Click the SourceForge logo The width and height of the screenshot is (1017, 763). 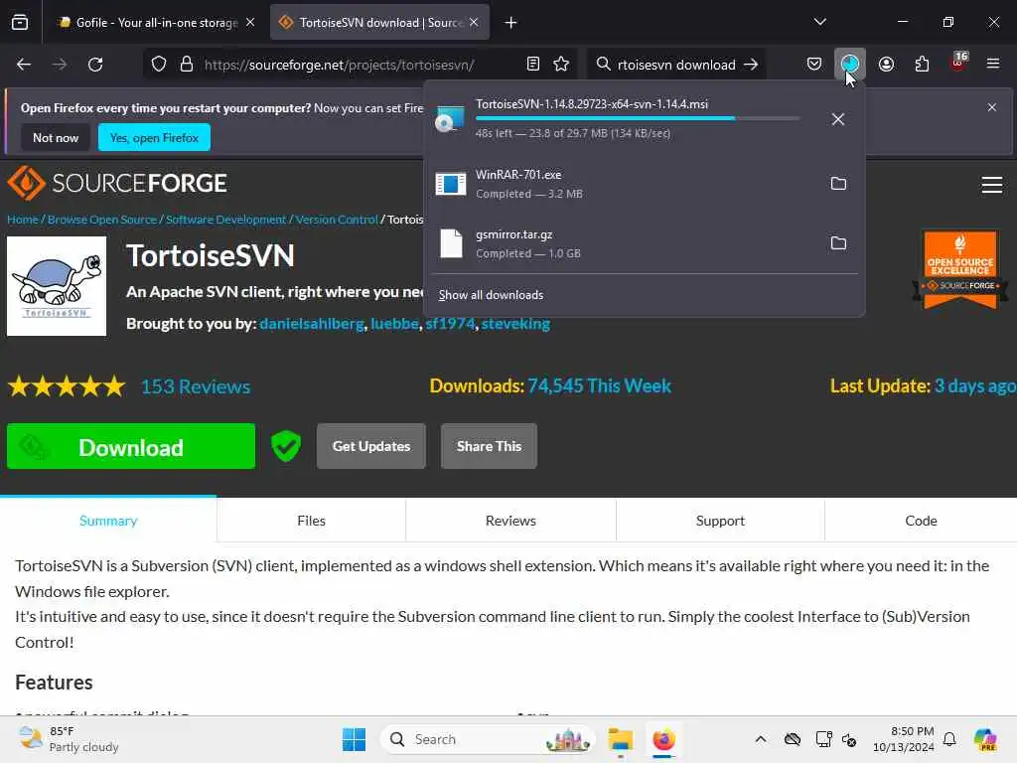[x=117, y=183]
